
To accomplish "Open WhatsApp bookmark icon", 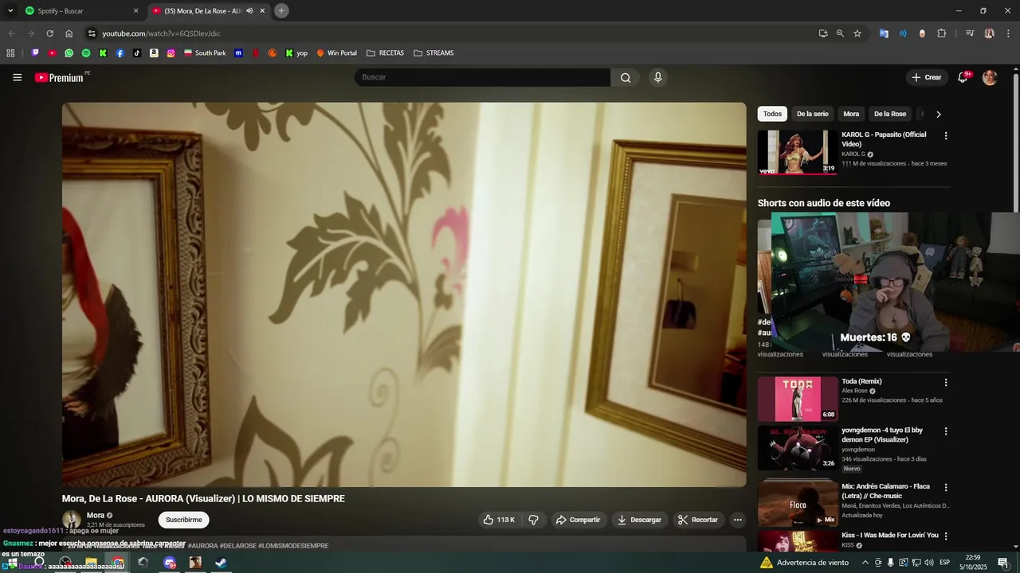I will (x=69, y=53).
